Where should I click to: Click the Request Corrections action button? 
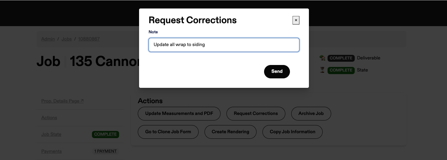pyautogui.click(x=256, y=114)
